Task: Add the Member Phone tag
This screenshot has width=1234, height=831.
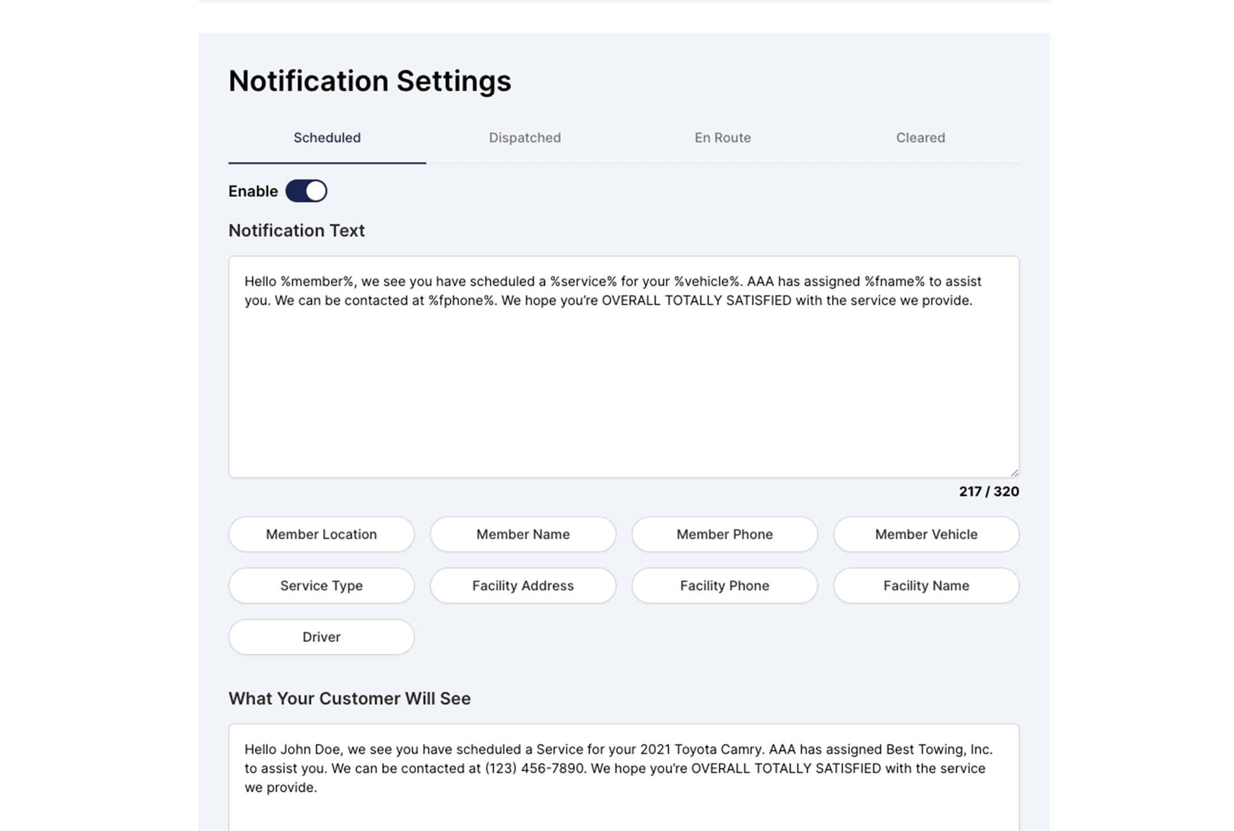Action: [724, 534]
